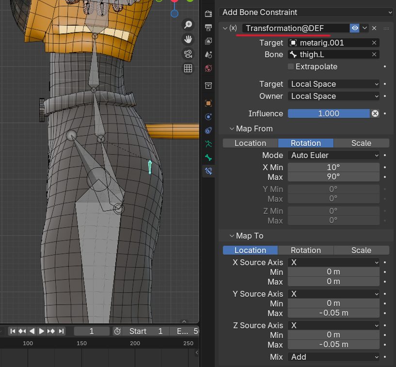Toggle the camera view icon
Viewport: 396px width, 367px height.
(188, 54)
